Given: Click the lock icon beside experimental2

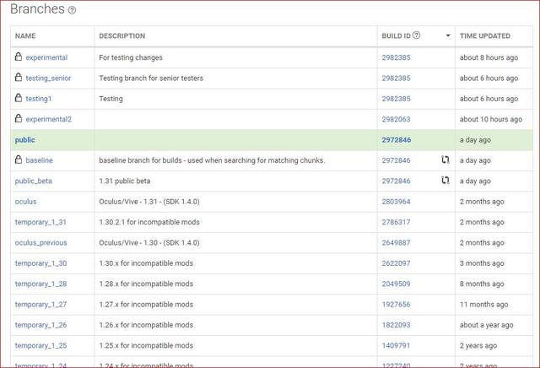Looking at the screenshot, I should pyautogui.click(x=19, y=119).
